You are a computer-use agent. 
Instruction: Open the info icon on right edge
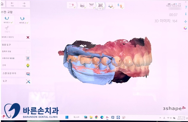[x=186, y=14]
